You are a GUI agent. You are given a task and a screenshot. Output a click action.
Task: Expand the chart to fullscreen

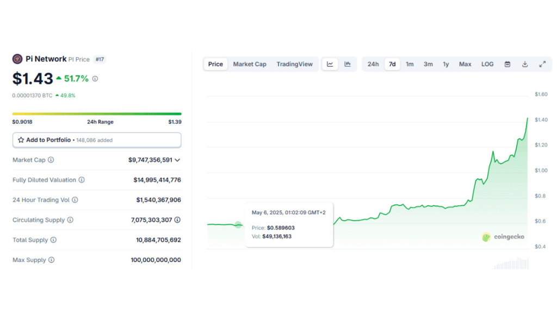click(542, 64)
